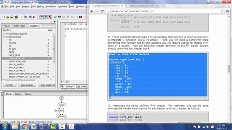Screen dimensions: 232x130
Task: Click the green Camtasia taskbar icon
Action: tap(53, 127)
